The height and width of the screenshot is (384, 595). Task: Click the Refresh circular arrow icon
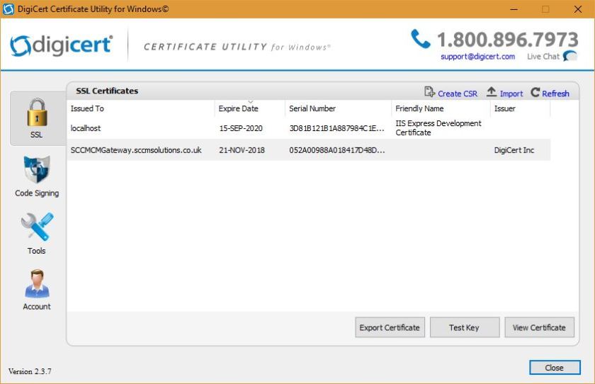click(535, 93)
